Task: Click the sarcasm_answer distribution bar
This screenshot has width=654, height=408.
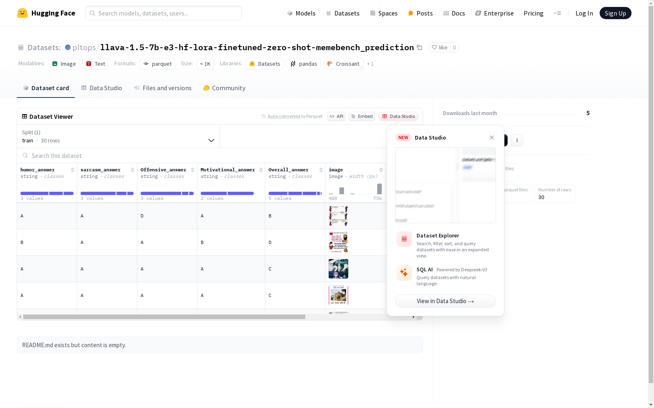Action: coord(107,193)
